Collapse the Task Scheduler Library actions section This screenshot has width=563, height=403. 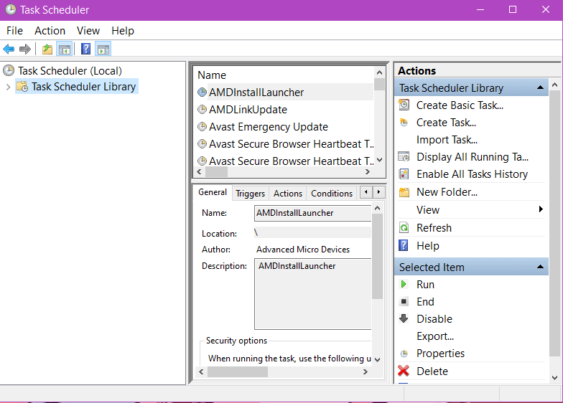coord(540,87)
